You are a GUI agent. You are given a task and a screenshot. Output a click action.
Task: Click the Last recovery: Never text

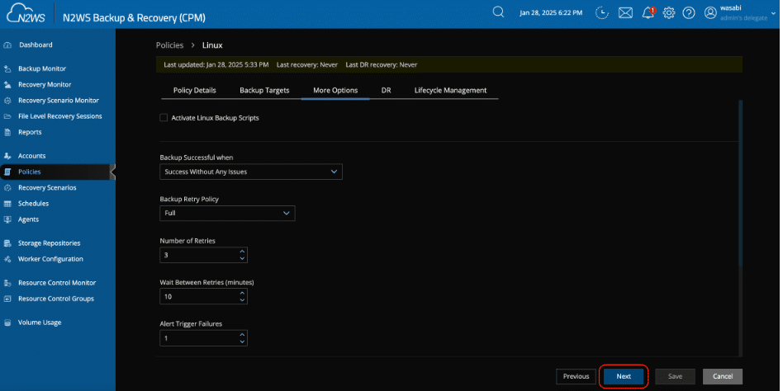(x=307, y=65)
